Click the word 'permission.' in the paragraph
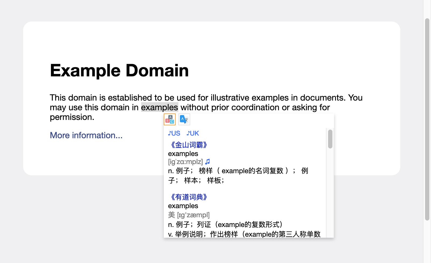Screen dimensions: 431x263 pos(72,117)
